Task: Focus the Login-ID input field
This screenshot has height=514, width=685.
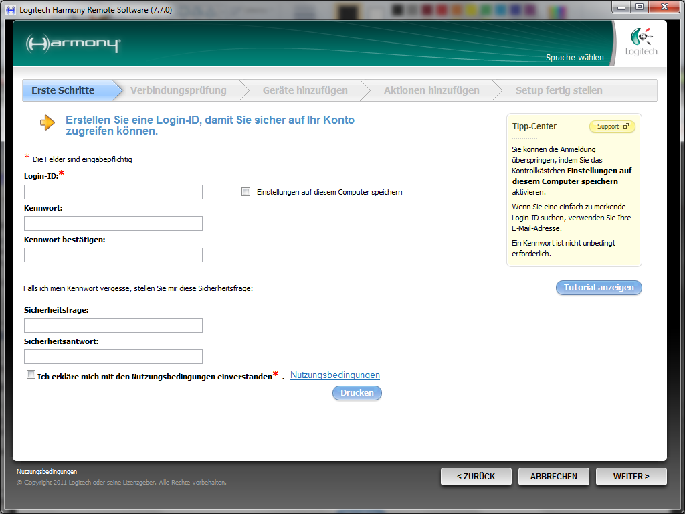Action: tap(113, 192)
